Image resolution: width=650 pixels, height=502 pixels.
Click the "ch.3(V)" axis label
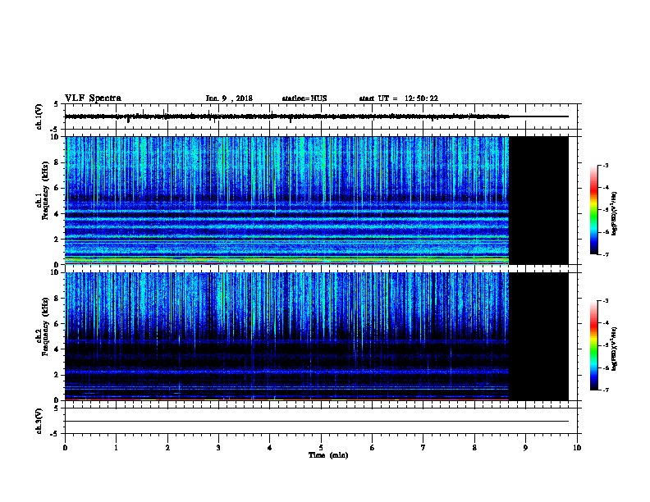(39, 421)
